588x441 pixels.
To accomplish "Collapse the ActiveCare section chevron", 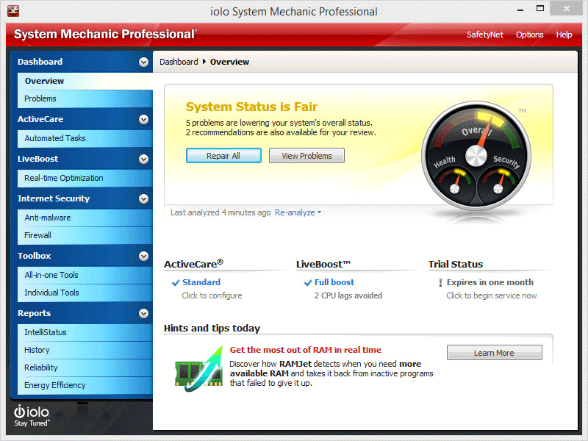I will coord(143,119).
